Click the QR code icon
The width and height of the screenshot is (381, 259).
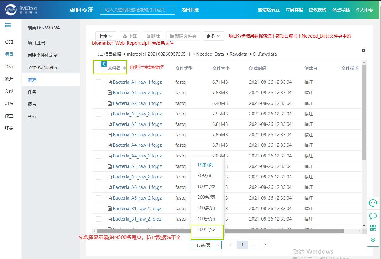click(373, 228)
